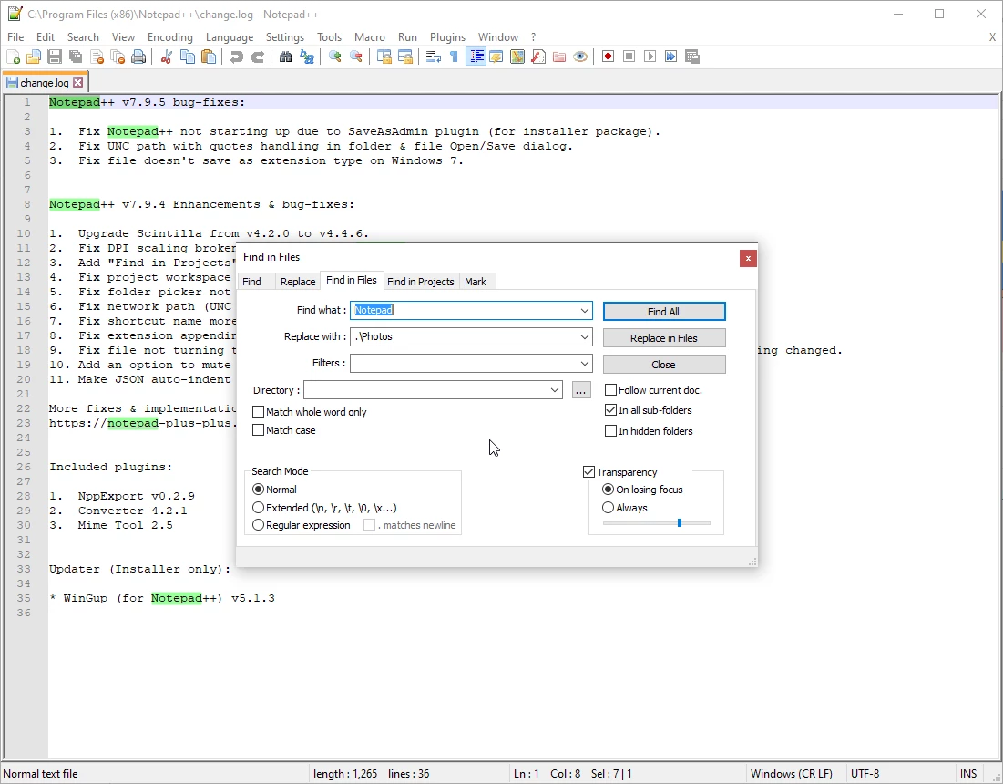Toggle Show All Characters pilcrow icon
This screenshot has width=1003, height=784.
click(454, 57)
